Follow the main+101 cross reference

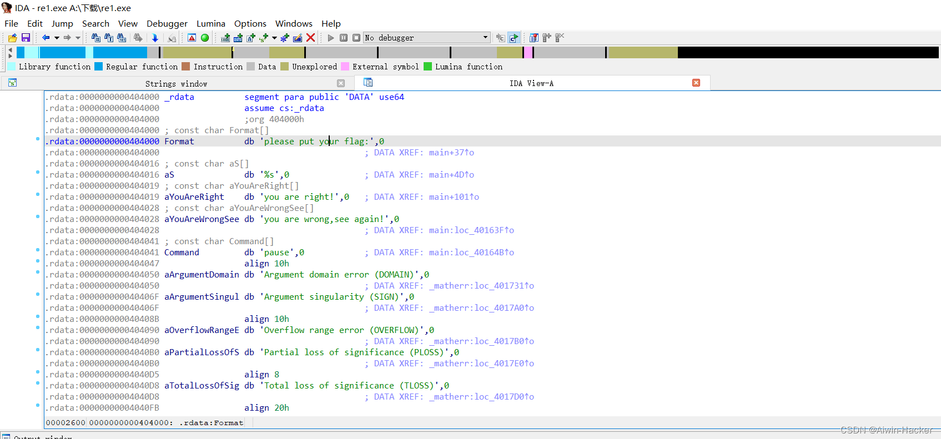[x=454, y=197]
